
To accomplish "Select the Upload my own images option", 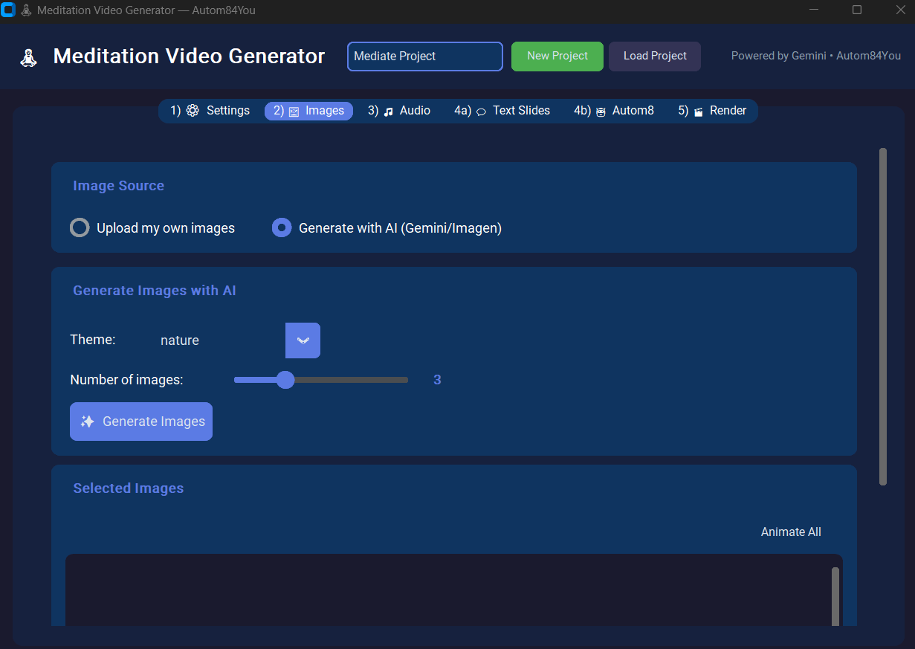I will click(x=80, y=227).
